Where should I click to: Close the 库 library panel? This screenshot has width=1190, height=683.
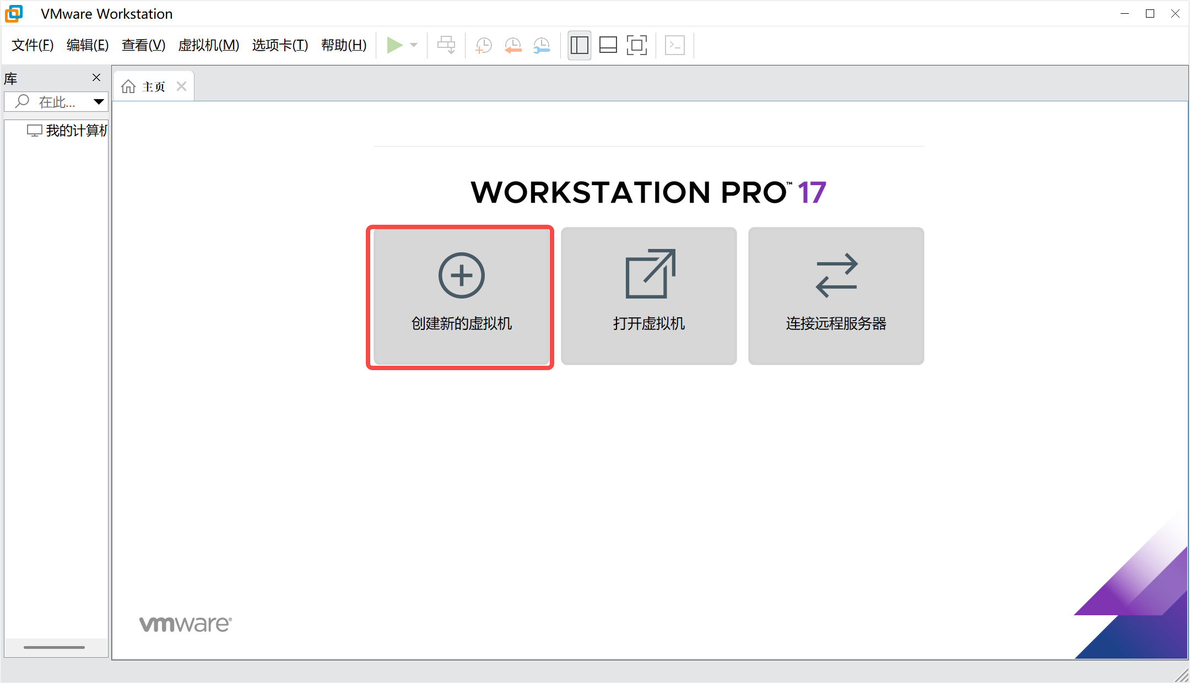[x=96, y=78]
